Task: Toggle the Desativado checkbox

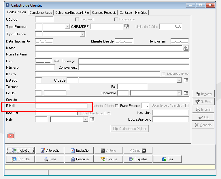Action: click(x=116, y=19)
